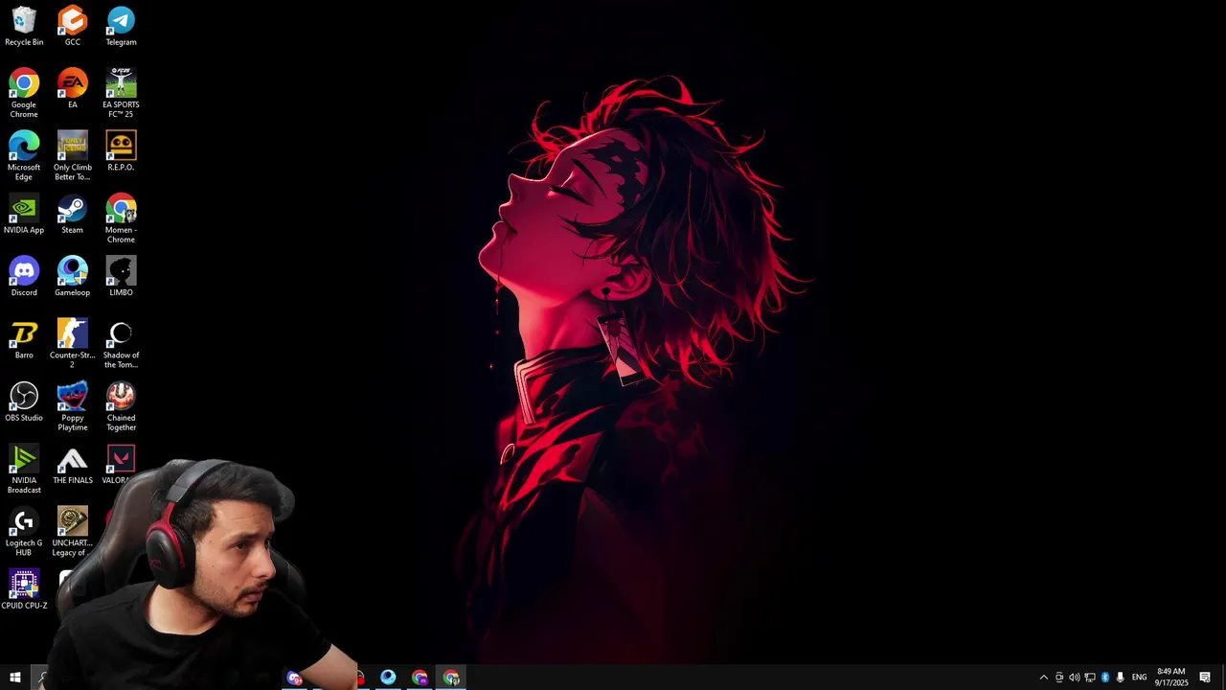1226x690 pixels.
Task: Select the Logitech G HUB shortcut
Action: tap(24, 532)
